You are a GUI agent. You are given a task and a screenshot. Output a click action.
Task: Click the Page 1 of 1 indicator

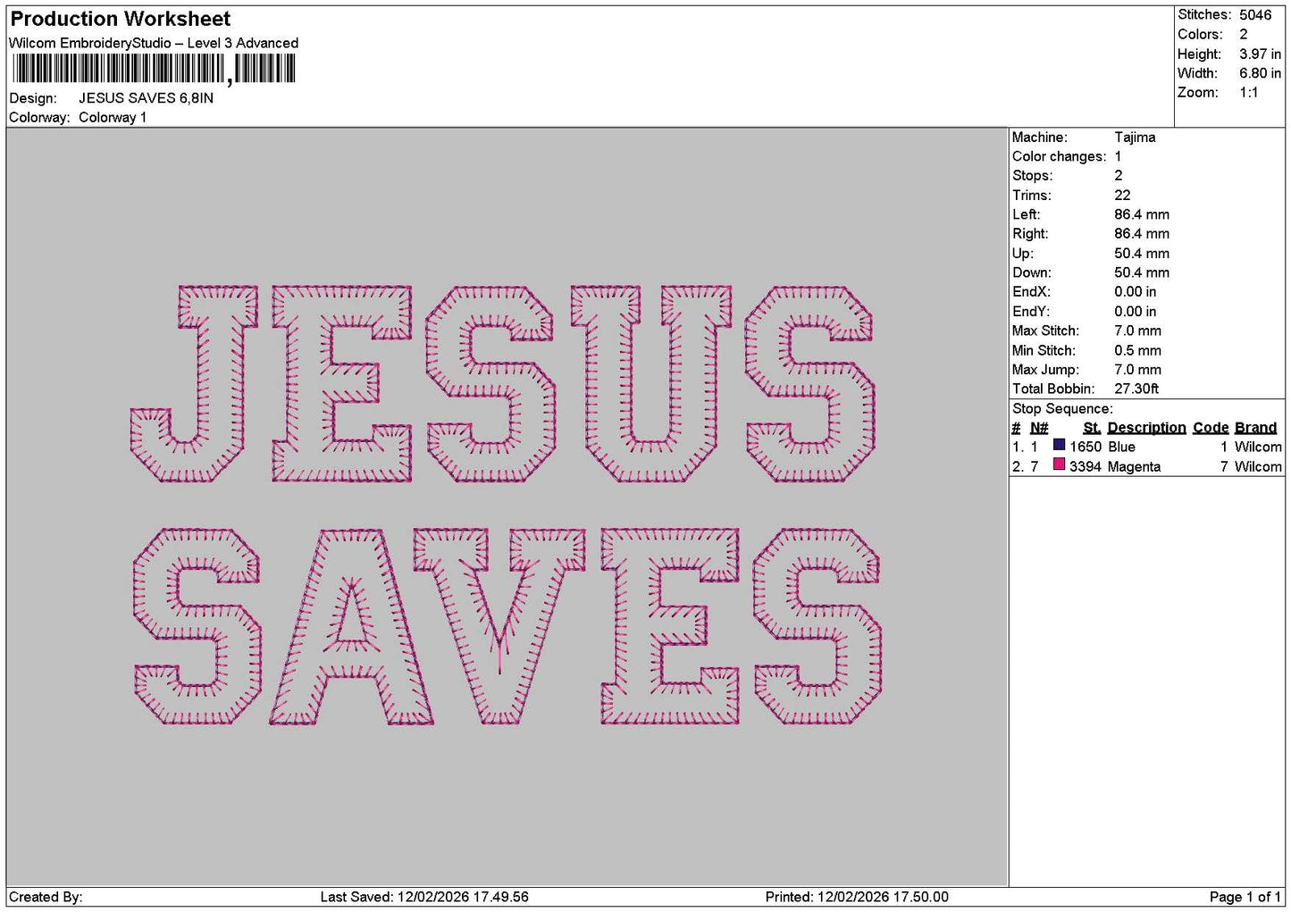click(x=1245, y=898)
